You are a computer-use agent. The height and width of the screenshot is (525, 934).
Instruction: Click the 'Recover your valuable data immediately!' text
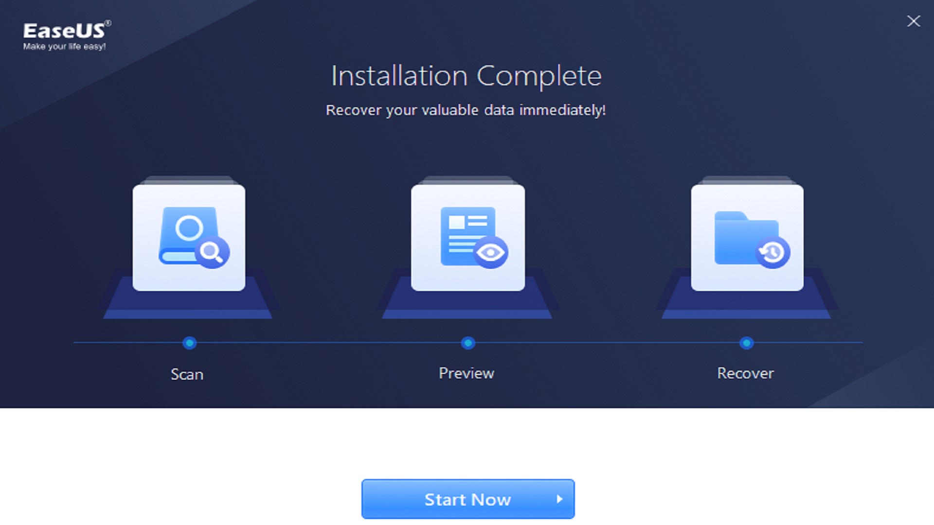pos(466,110)
